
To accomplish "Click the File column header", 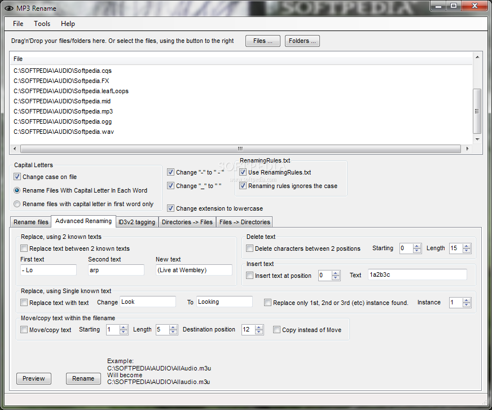I will click(241, 59).
